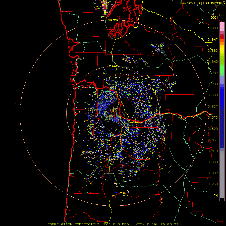Click the 0.467 legend value
226x226 pixels.
[x=213, y=140]
